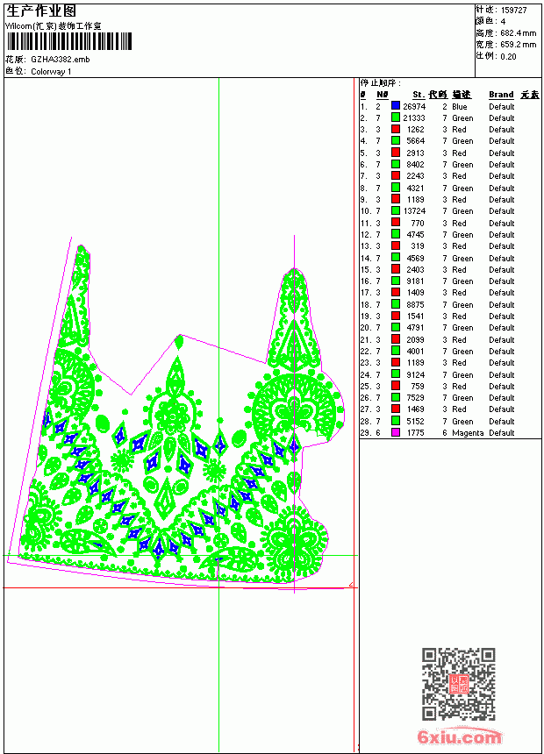Click the red swatch in row 3

396,129
